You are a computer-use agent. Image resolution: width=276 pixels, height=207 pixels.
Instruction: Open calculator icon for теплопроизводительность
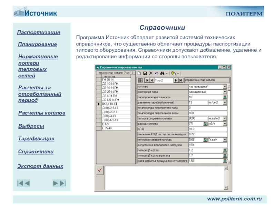[205, 140]
